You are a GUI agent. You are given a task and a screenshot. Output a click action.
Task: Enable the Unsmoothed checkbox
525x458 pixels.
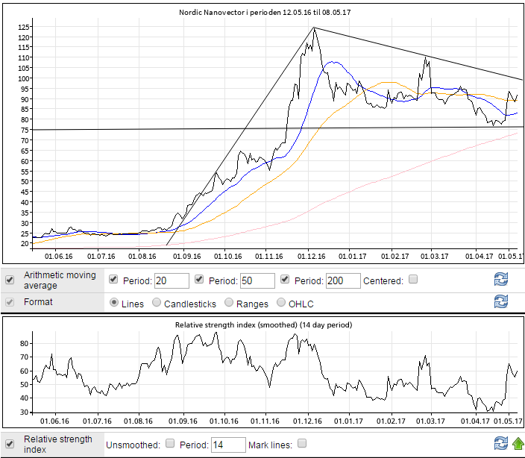pyautogui.click(x=170, y=443)
